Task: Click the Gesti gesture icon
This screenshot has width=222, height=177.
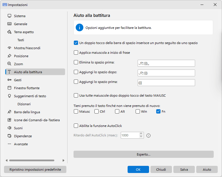Action: pos(9,80)
